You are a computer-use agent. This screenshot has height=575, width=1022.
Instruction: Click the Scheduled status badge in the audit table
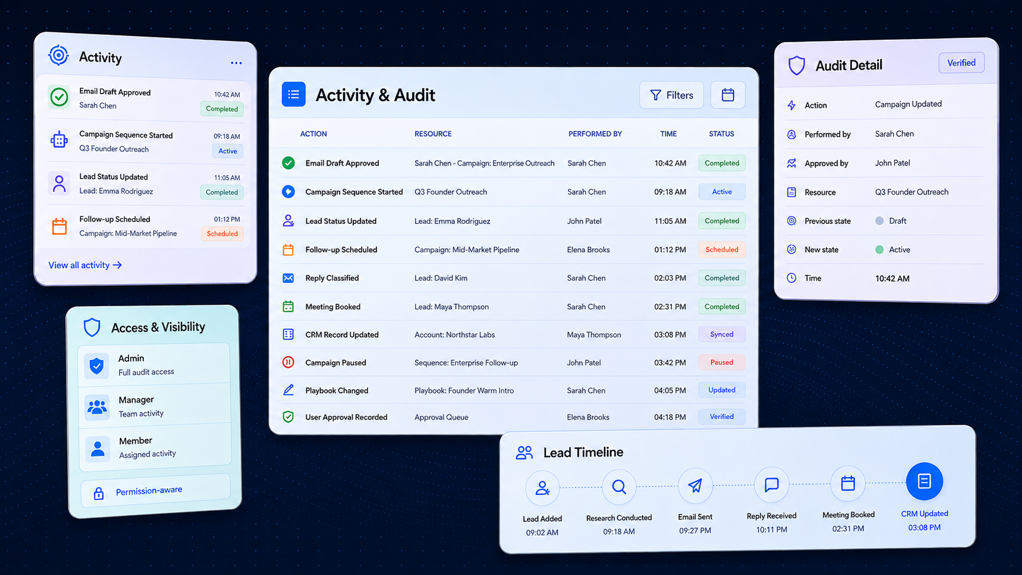(722, 249)
